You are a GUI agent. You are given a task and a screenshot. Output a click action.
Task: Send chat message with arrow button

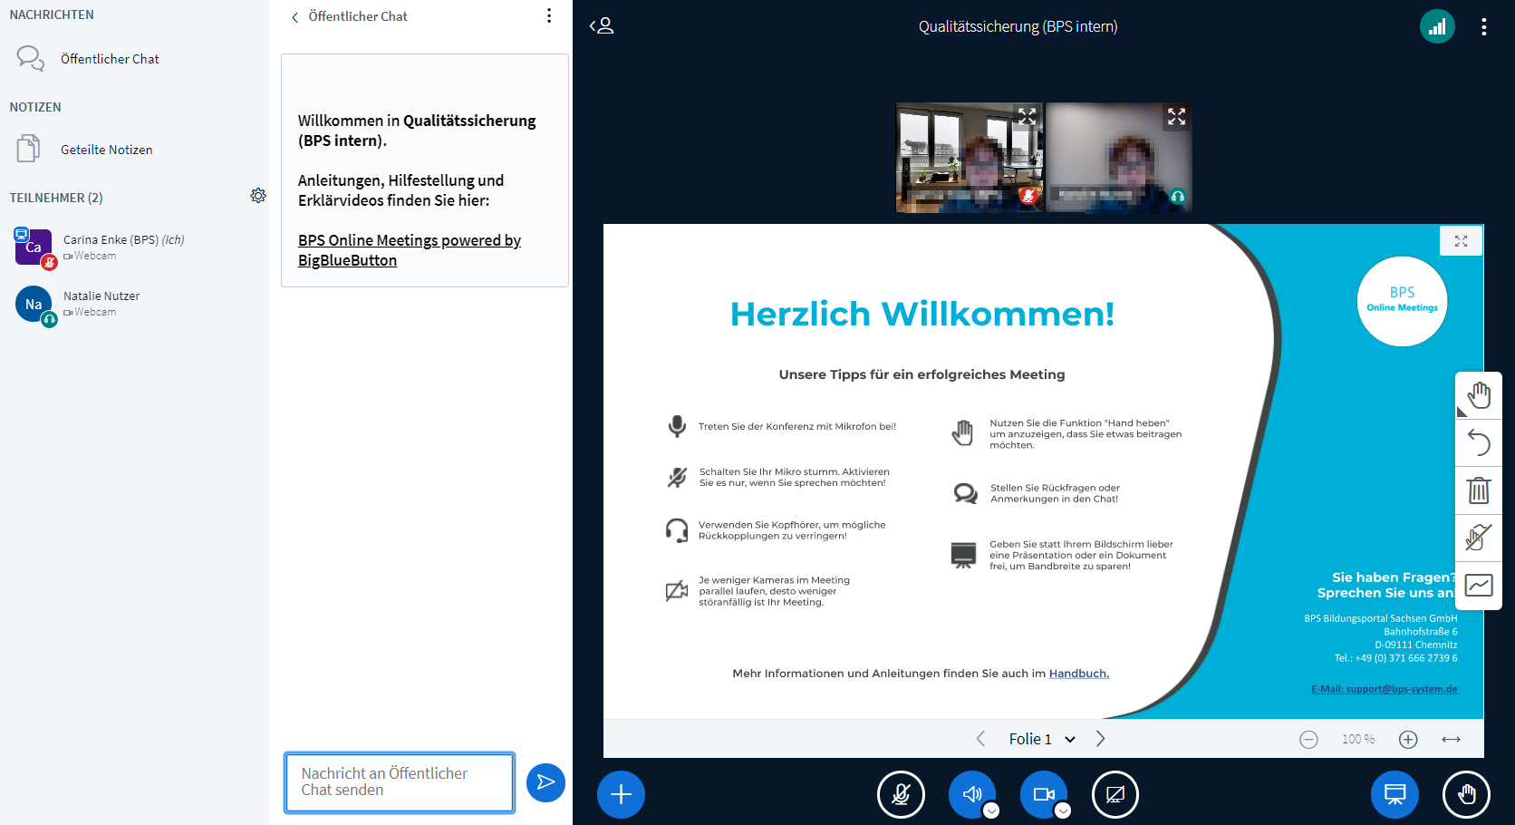545,782
